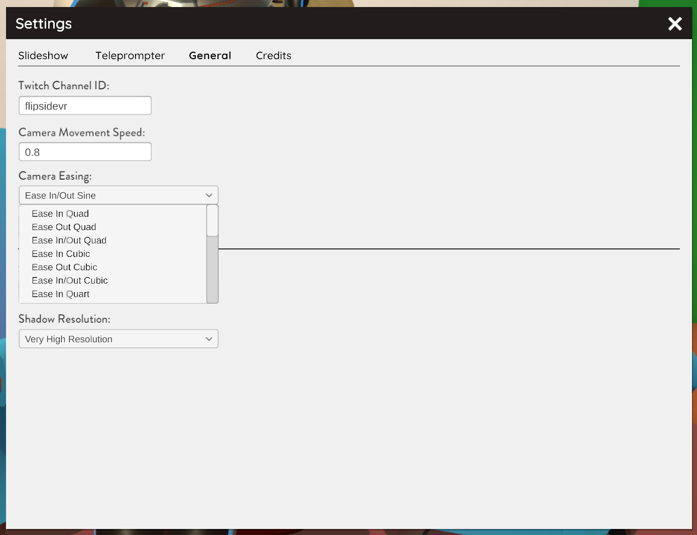Open the Shadow Resolution dropdown

point(119,339)
